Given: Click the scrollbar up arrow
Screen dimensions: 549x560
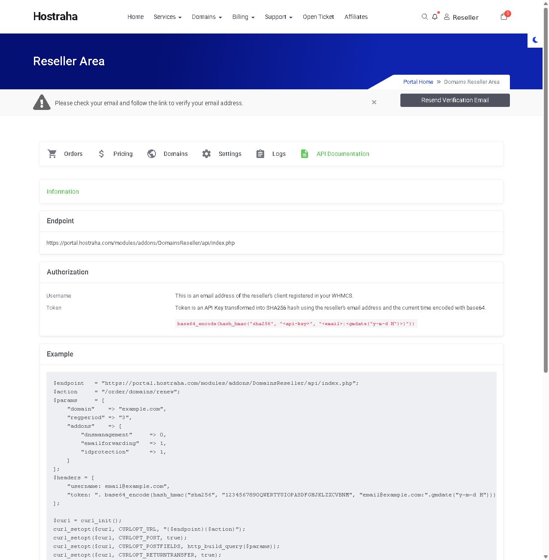Looking at the screenshot, I should [546, 3].
